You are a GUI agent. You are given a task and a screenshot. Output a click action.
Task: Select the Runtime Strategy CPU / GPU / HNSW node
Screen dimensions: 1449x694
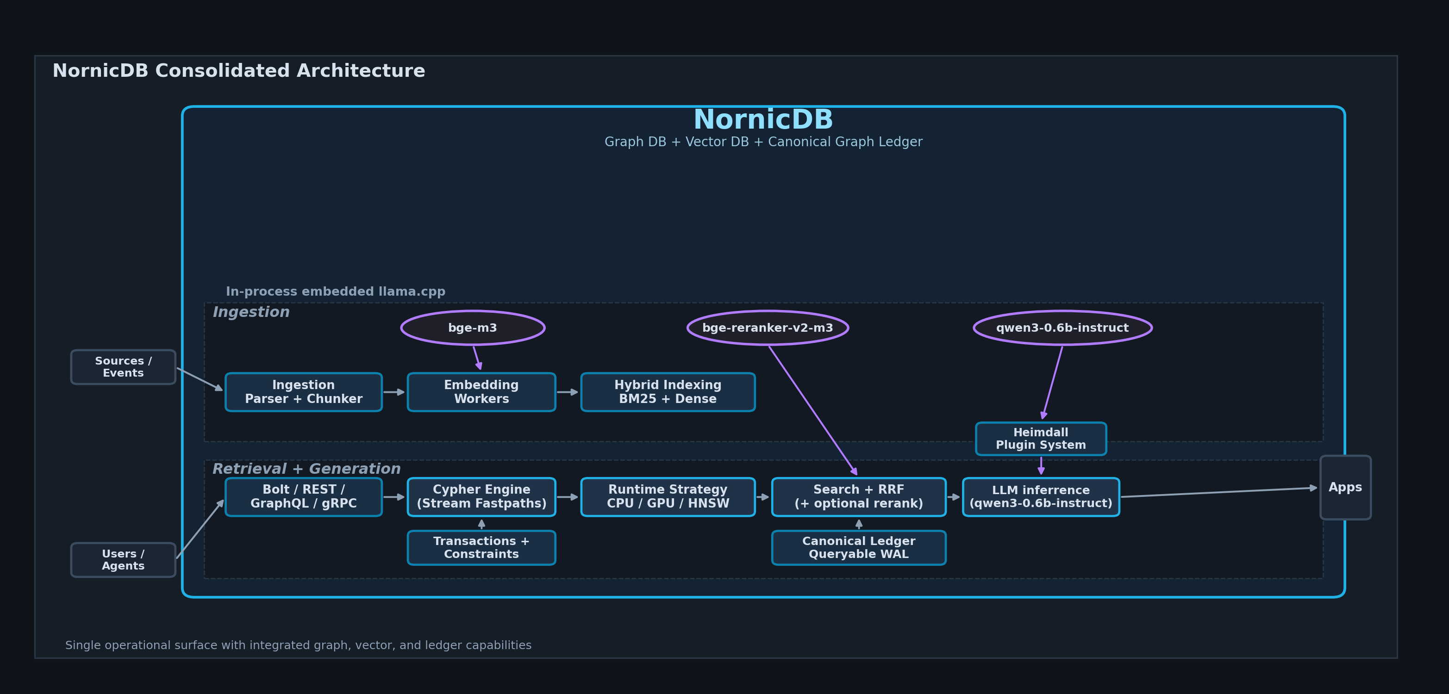pos(668,497)
